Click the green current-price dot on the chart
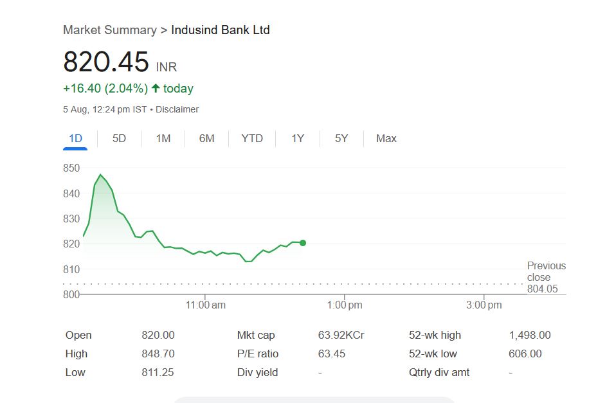The height and width of the screenshot is (403, 607). (x=303, y=243)
